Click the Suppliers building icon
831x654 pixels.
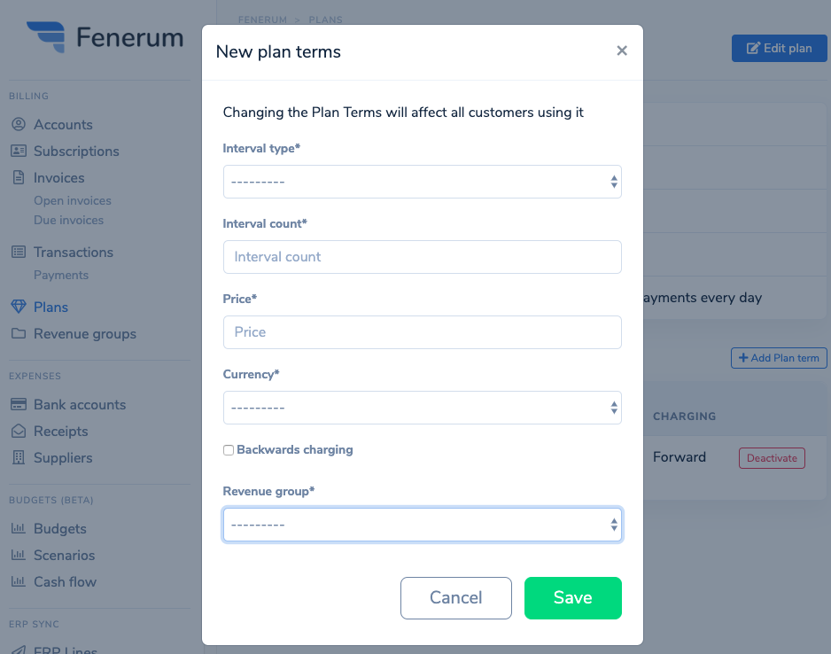[x=19, y=457]
